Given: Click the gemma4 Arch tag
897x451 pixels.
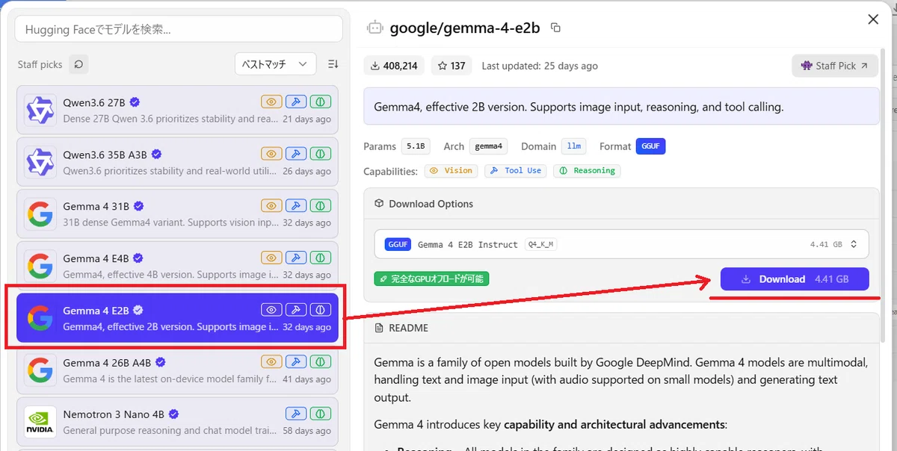Looking at the screenshot, I should tap(489, 146).
